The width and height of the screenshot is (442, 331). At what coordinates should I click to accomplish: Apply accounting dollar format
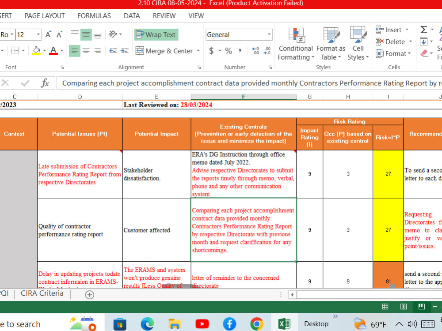coord(211,51)
